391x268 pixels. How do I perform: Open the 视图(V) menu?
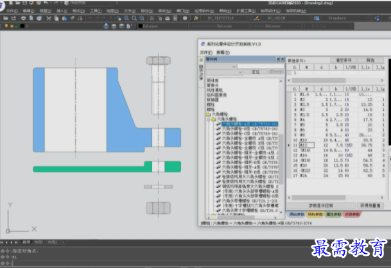[45, 11]
